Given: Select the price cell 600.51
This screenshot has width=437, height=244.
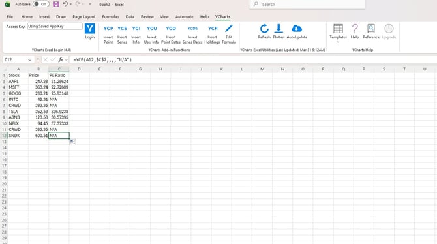Looking at the screenshot, I should 38,136.
